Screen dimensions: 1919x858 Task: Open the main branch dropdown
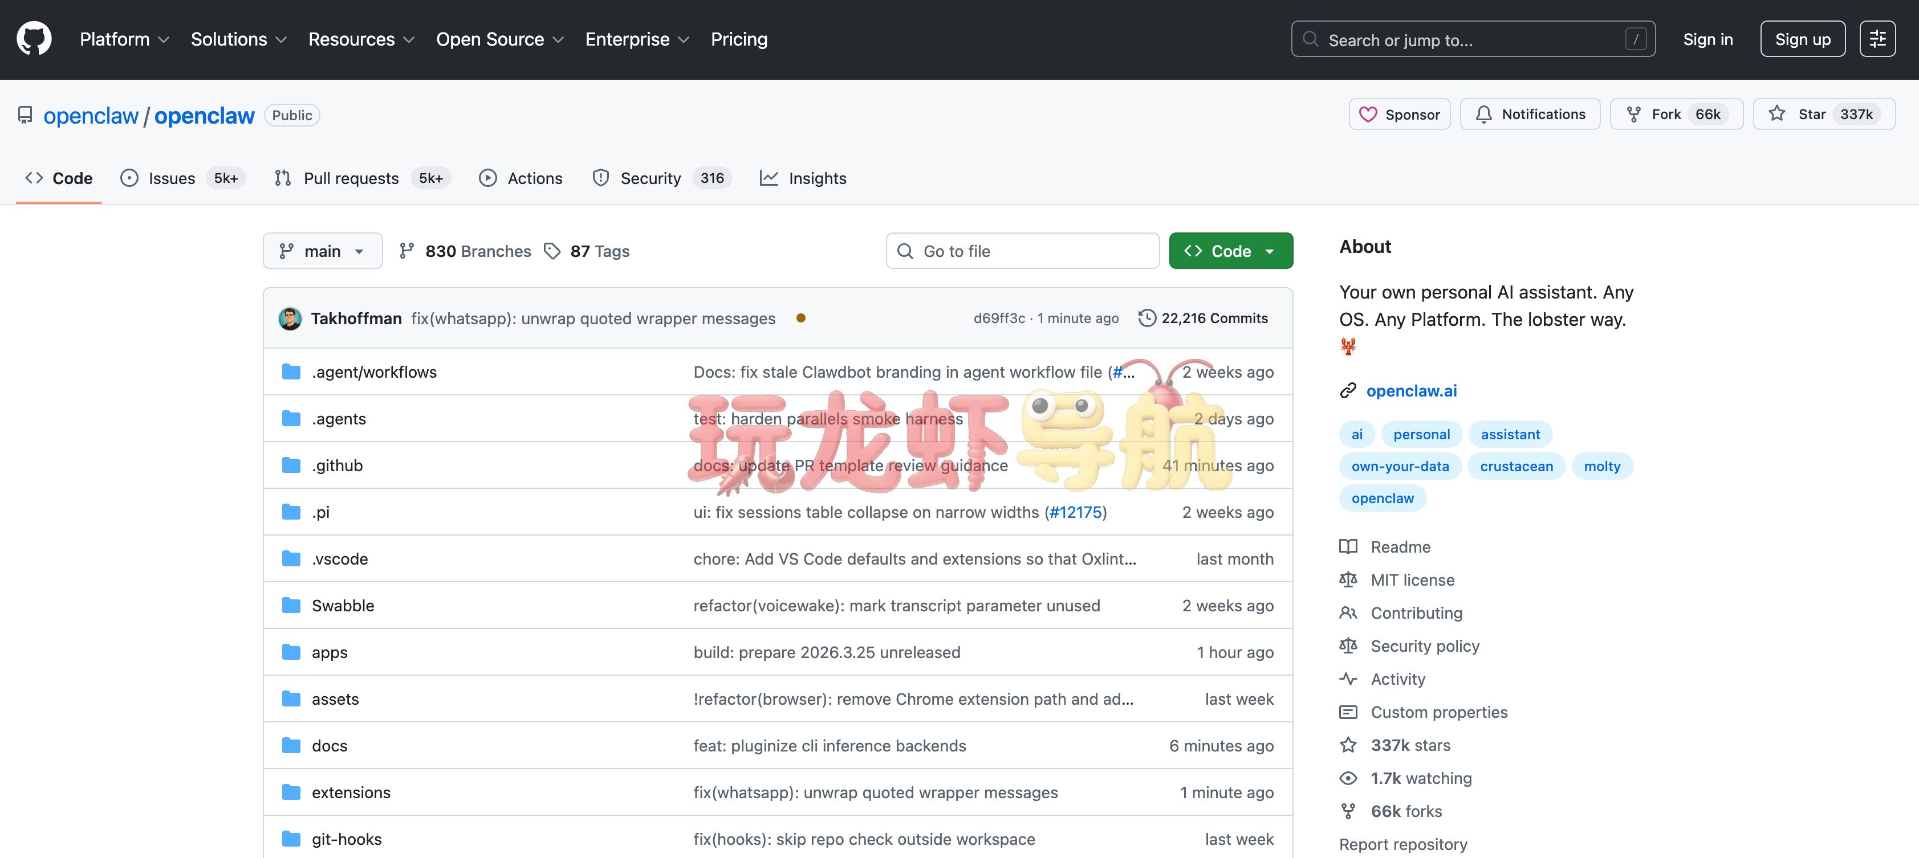(323, 251)
